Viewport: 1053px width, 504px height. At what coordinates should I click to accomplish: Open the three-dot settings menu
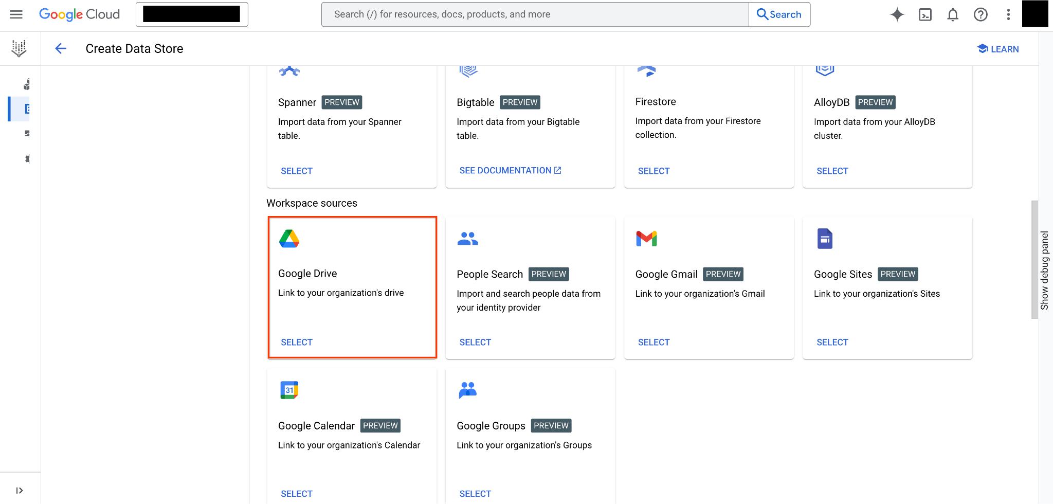point(1008,14)
